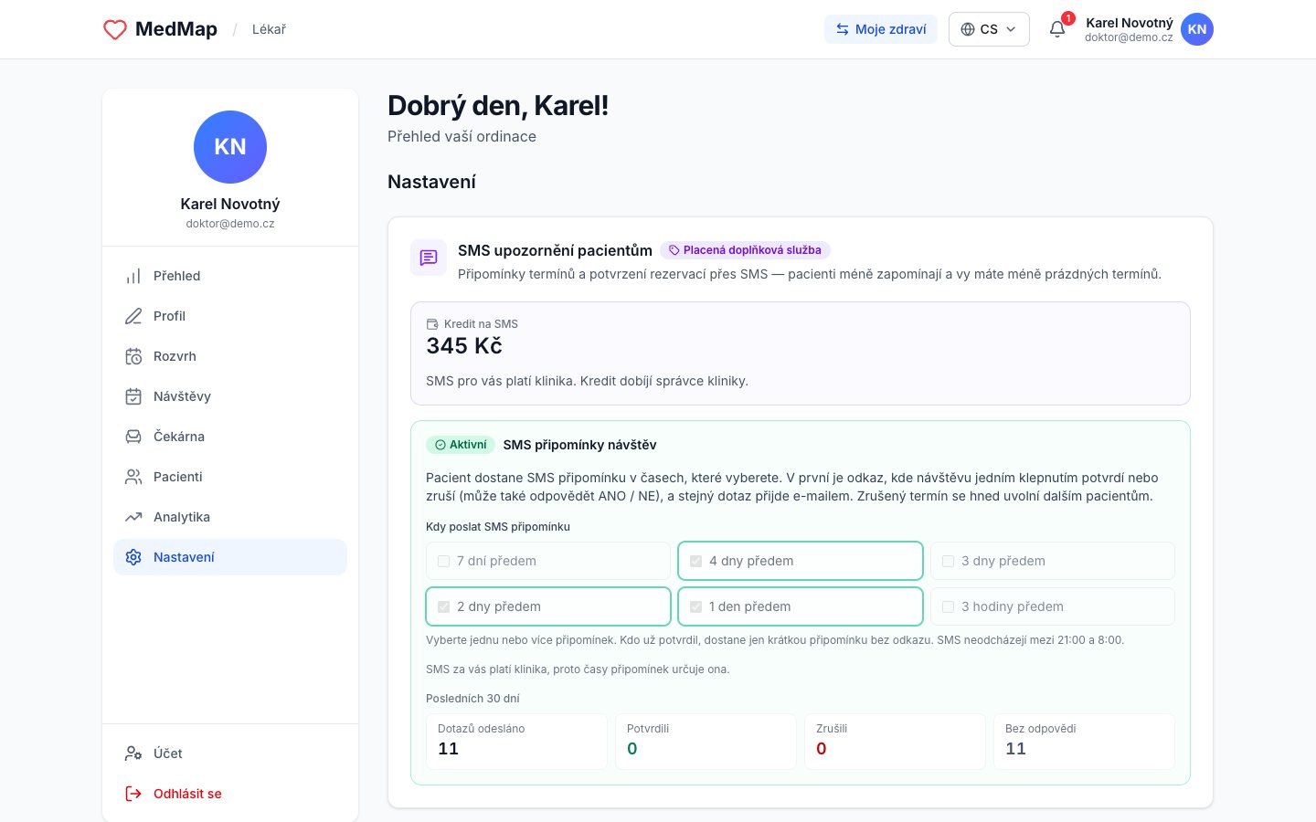The height and width of the screenshot is (822, 1316).
Task: Toggle the 7 dní předem checkbox
Action: pyautogui.click(x=444, y=561)
